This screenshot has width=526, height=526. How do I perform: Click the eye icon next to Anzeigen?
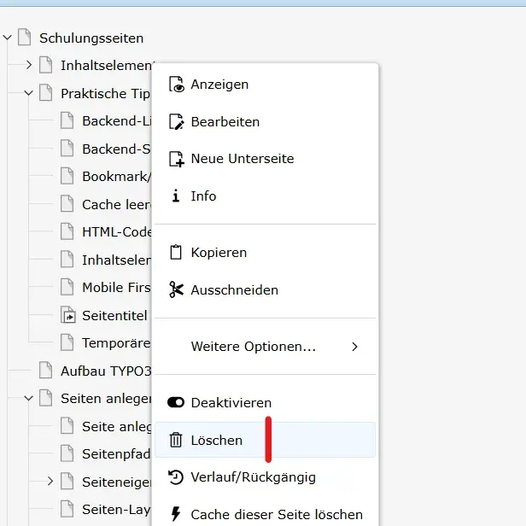tap(176, 85)
